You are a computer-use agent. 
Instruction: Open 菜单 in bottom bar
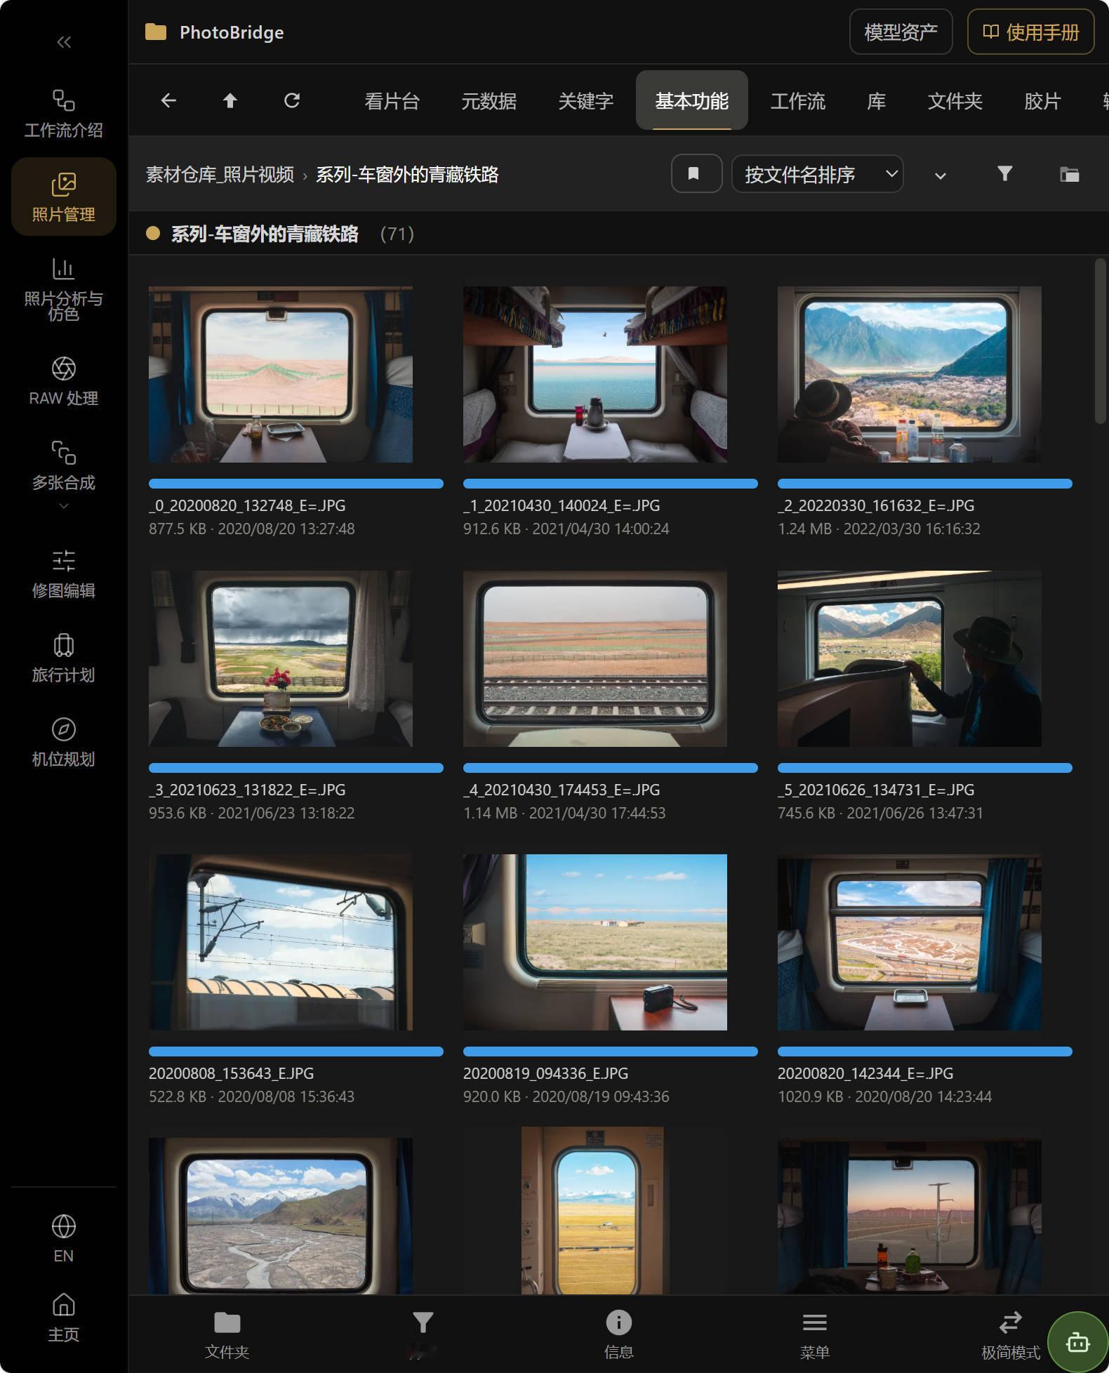(x=814, y=1334)
